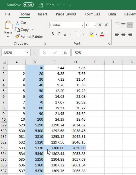Screen dimensions: 136x175
Task: Toggle the AutoSave switch
Action: (x=28, y=5)
